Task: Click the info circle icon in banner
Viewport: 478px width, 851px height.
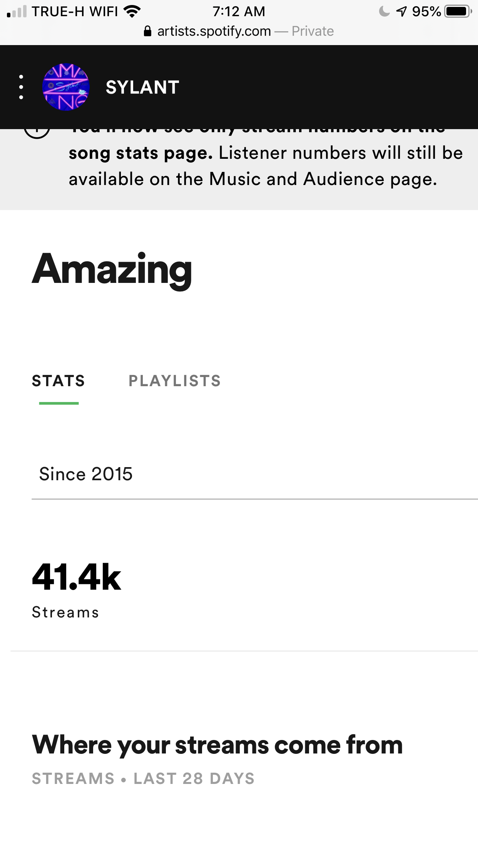Action: [37, 131]
